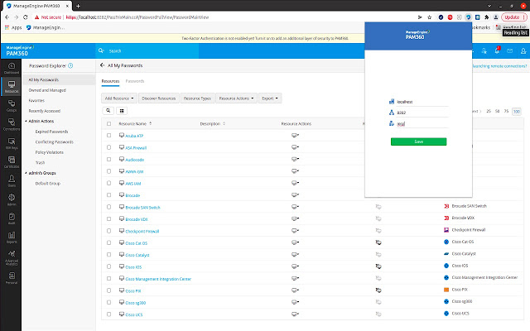Open the Certificates sidebar icon
530x331 pixels.
12,162
